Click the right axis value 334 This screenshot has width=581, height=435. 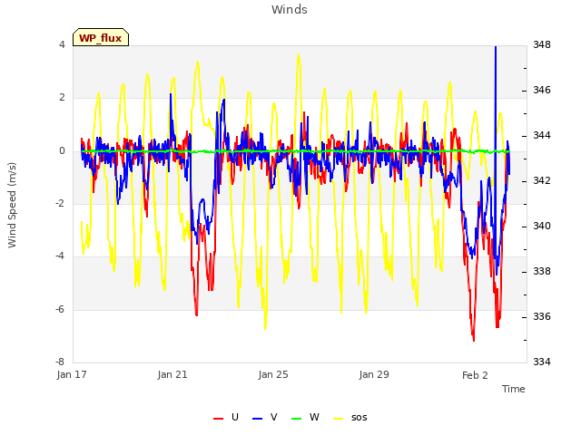(x=542, y=362)
